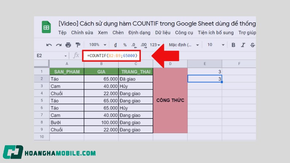Click Táo cell in row 5
The height and width of the screenshot is (163, 290).
pyautogui.click(x=67, y=101)
